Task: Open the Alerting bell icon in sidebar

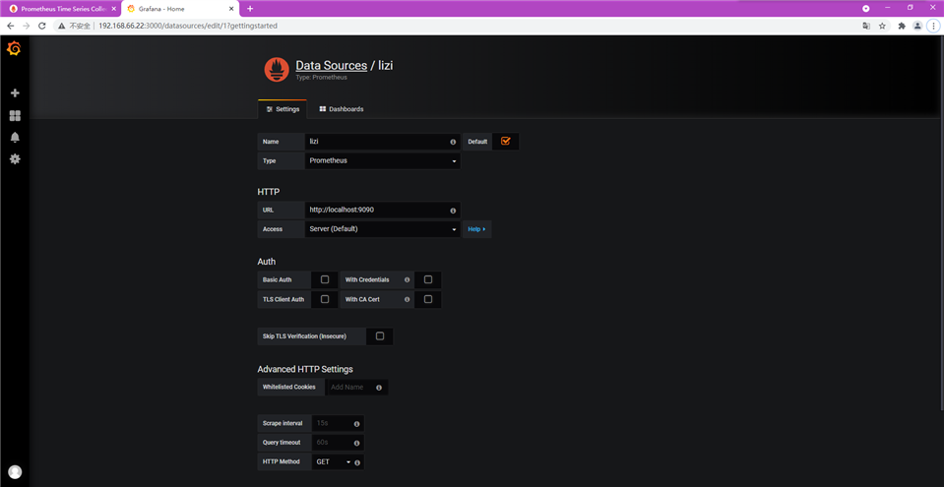Action: pyautogui.click(x=15, y=138)
